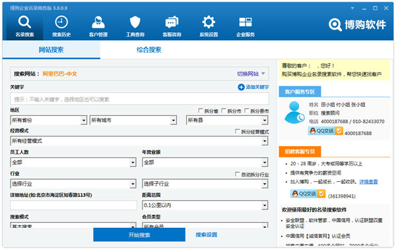Click the 添加关键字 link
The height and width of the screenshot is (249, 396).
pos(257,87)
